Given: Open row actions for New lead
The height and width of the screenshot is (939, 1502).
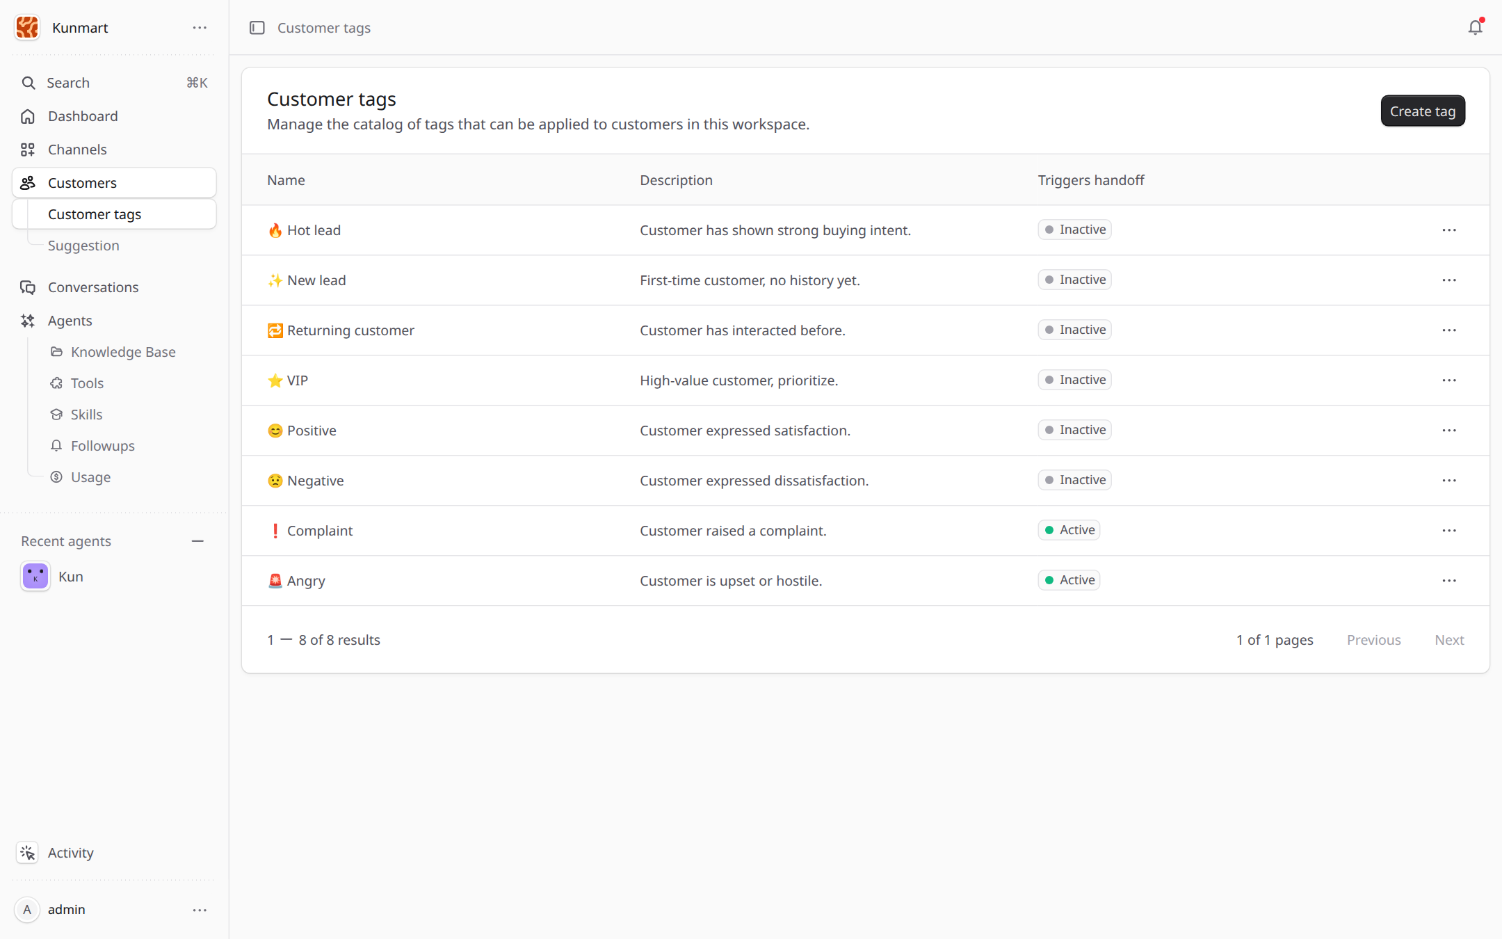Looking at the screenshot, I should [1449, 280].
